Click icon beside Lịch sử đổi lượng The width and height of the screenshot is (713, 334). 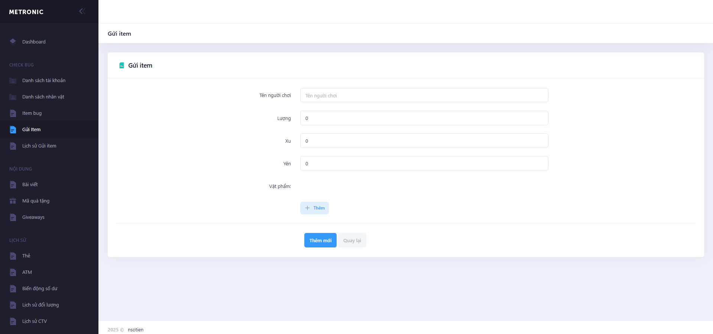pos(13,305)
